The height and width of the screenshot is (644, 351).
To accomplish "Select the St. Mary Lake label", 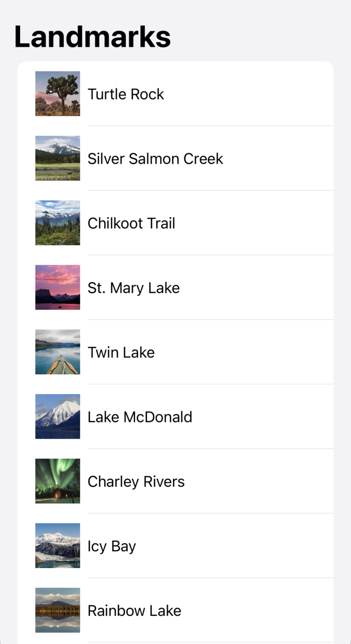I will point(133,288).
